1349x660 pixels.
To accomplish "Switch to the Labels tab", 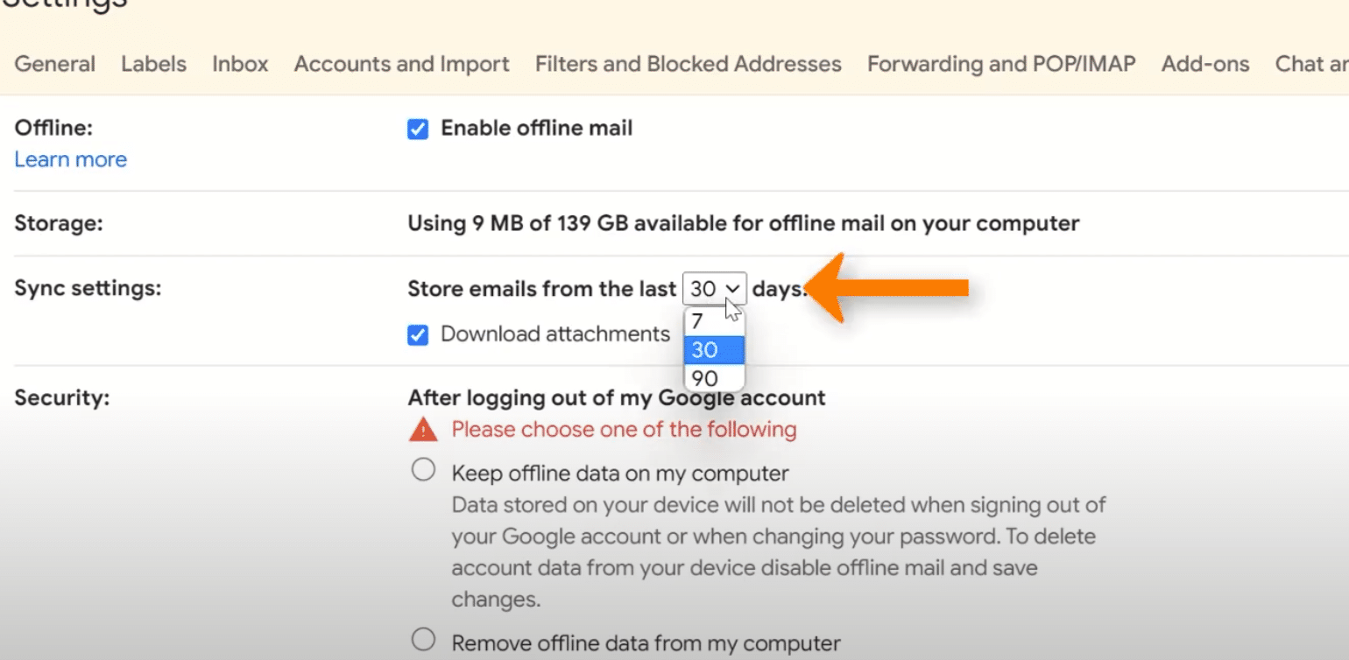I will coord(153,64).
